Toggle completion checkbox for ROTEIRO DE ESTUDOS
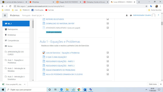Image resolution: width=163 pixels, height=92 pixels. [x=108, y=19]
